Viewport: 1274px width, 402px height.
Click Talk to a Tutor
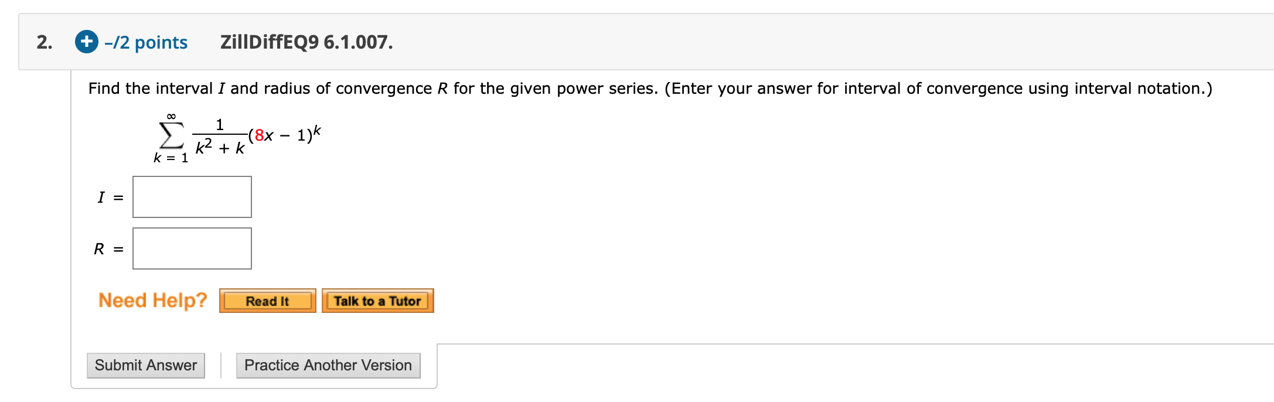tap(377, 301)
